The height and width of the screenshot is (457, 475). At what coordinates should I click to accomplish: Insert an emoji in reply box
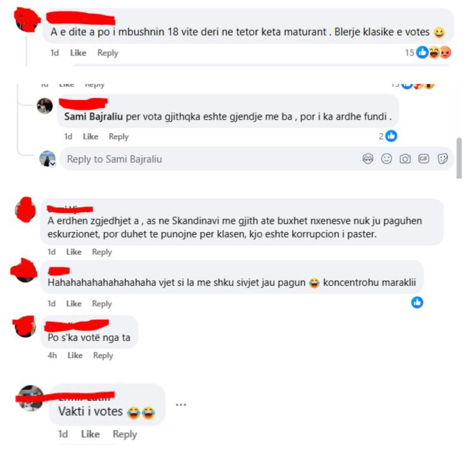(386, 159)
